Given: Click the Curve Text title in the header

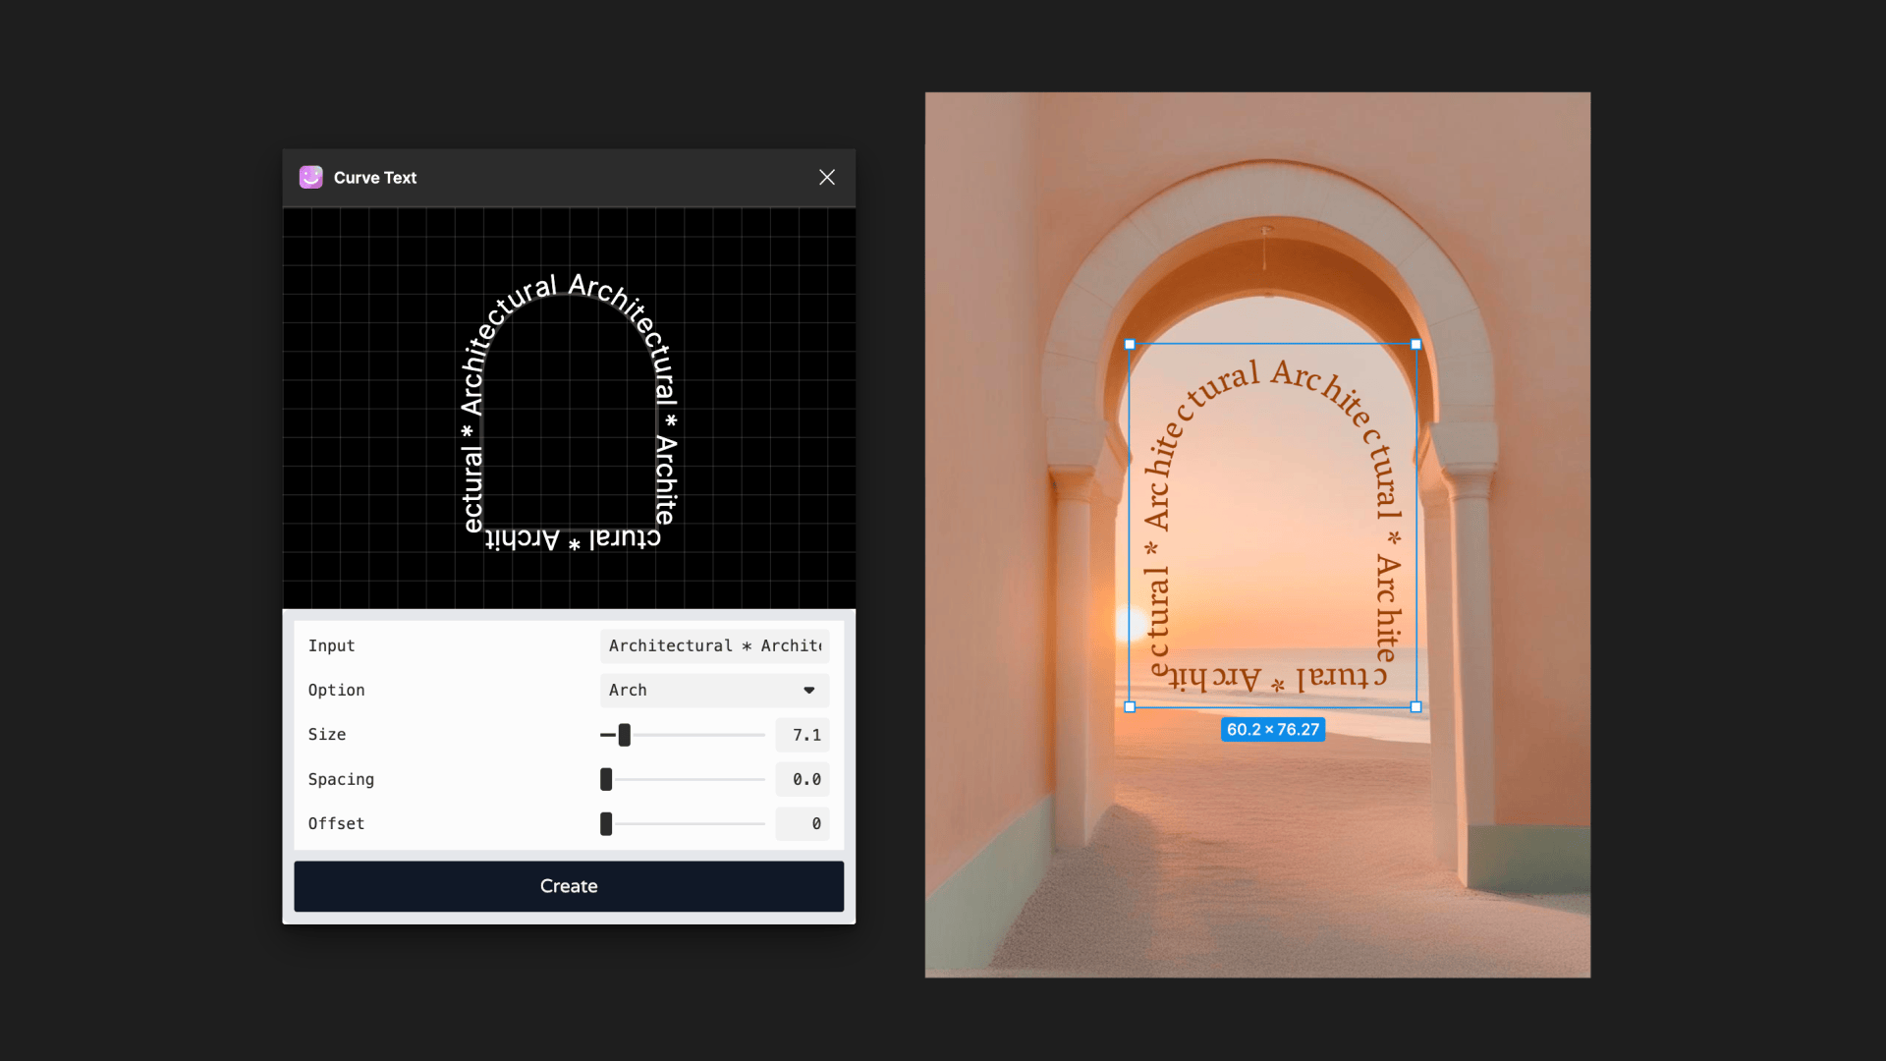Looking at the screenshot, I should [x=375, y=178].
